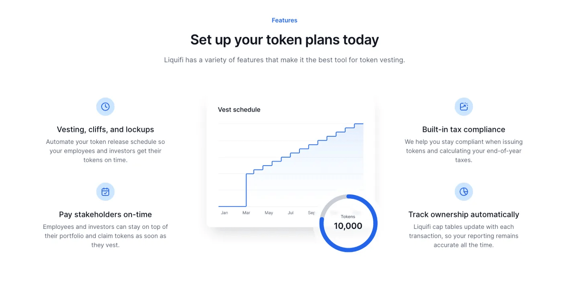The height and width of the screenshot is (293, 562).
Task: Click the tax compliance chart icon
Action: point(464,107)
